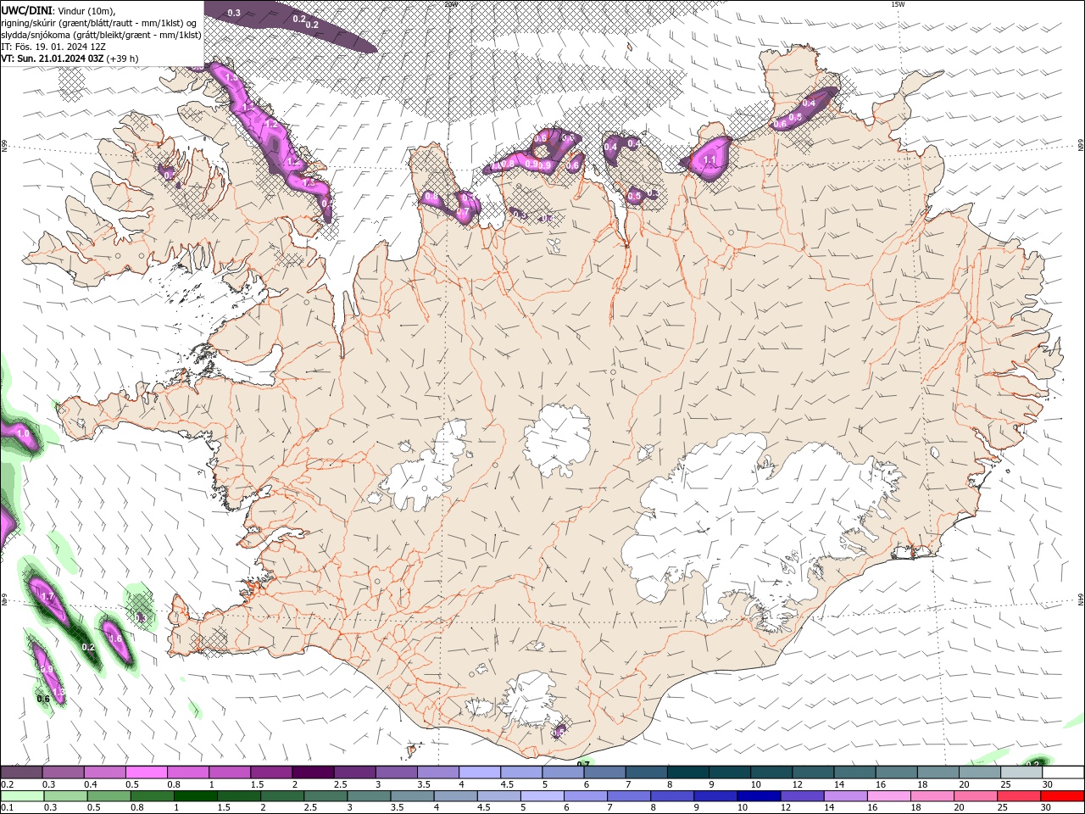Image resolution: width=1085 pixels, height=814 pixels.
Task: Click the '0.3' value in the top-left dark purple band
Action: pos(234,13)
